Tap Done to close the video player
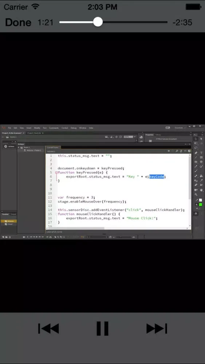205x364 pixels. tap(18, 22)
